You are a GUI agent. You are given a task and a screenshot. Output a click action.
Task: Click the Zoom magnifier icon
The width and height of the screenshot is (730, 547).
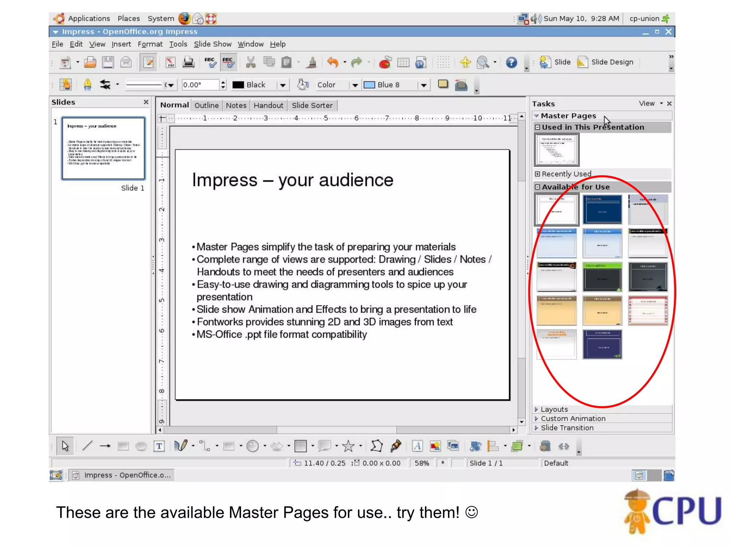[483, 62]
